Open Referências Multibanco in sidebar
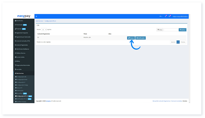205x118 pixels. [22, 49]
